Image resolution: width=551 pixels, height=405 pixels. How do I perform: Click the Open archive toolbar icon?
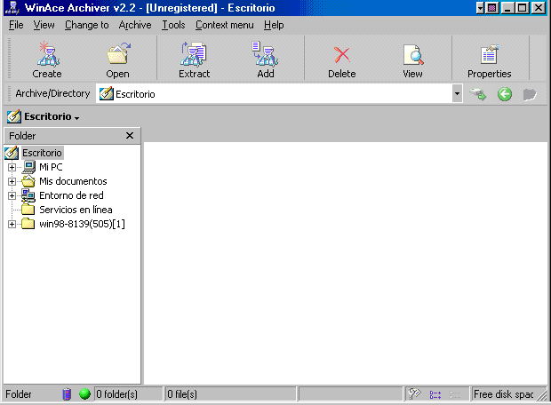click(118, 54)
